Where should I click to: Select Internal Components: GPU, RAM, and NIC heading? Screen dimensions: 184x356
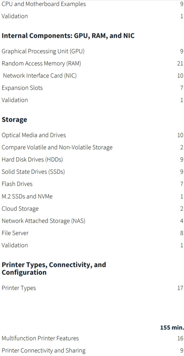coord(68,36)
